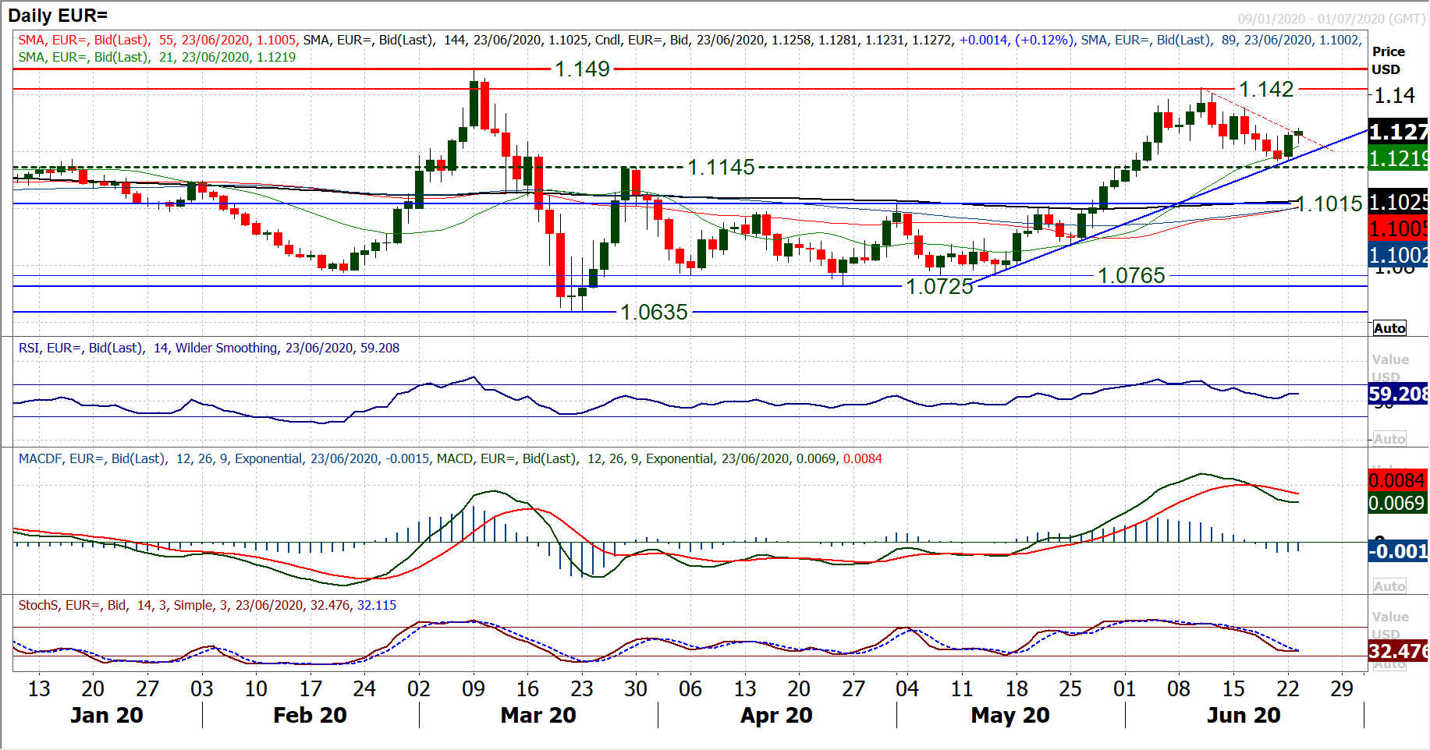
Task: Click the red 0.0084 MACD signal tag
Action: point(1398,480)
